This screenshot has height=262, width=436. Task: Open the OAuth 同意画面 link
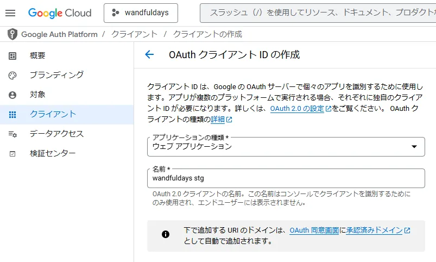[314, 230]
